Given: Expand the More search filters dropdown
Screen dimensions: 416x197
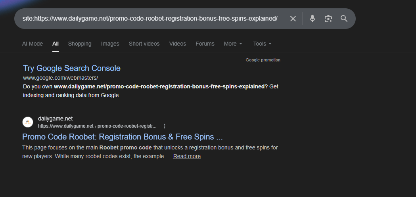Looking at the screenshot, I should [x=233, y=44].
